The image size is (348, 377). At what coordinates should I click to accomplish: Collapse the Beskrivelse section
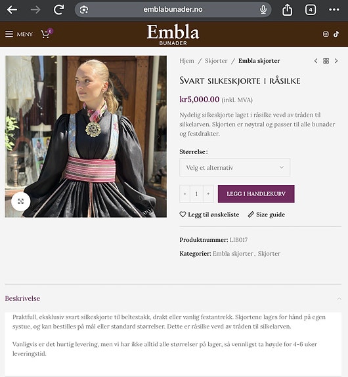pyautogui.click(x=339, y=298)
